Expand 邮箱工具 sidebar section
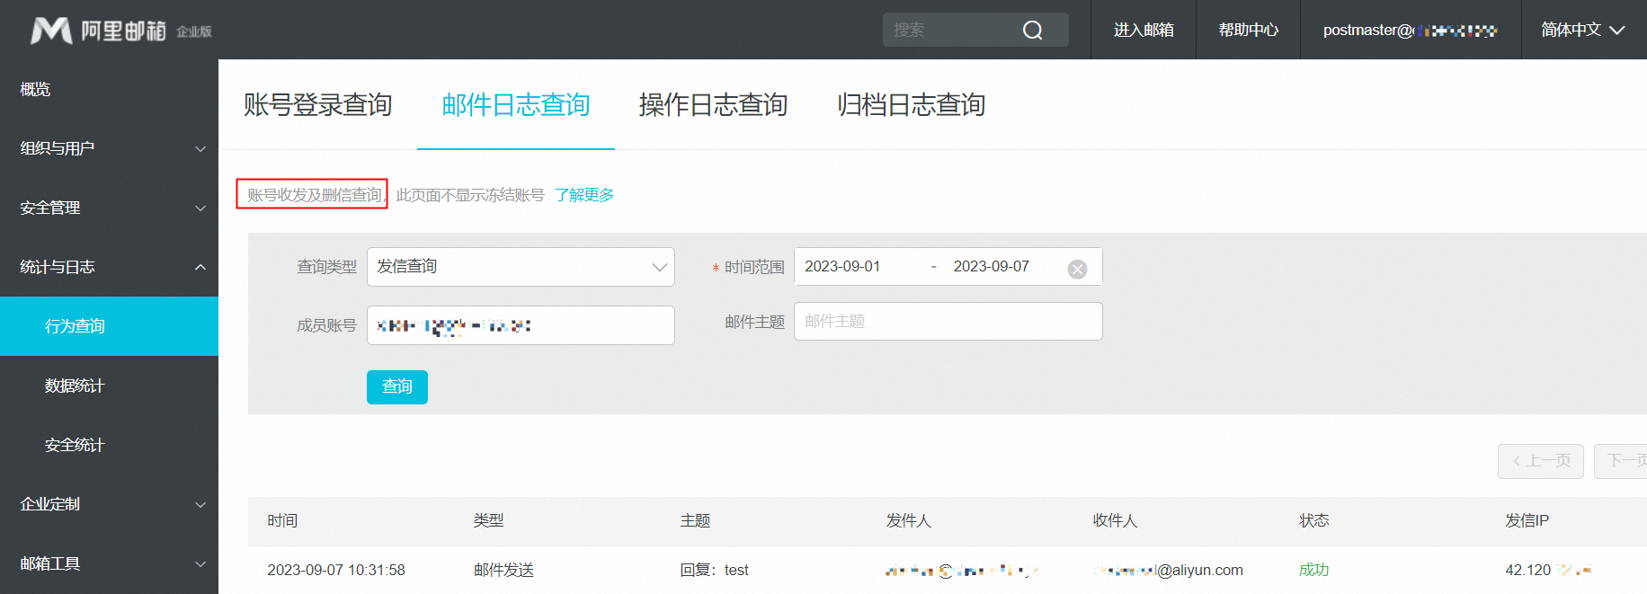 pos(109,563)
